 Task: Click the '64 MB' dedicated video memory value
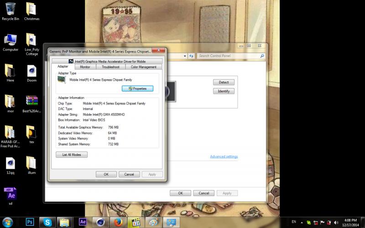coord(112,133)
